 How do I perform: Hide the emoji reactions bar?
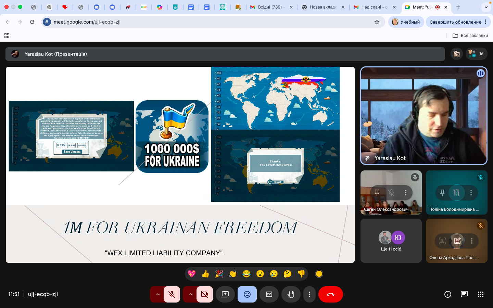coord(247,294)
